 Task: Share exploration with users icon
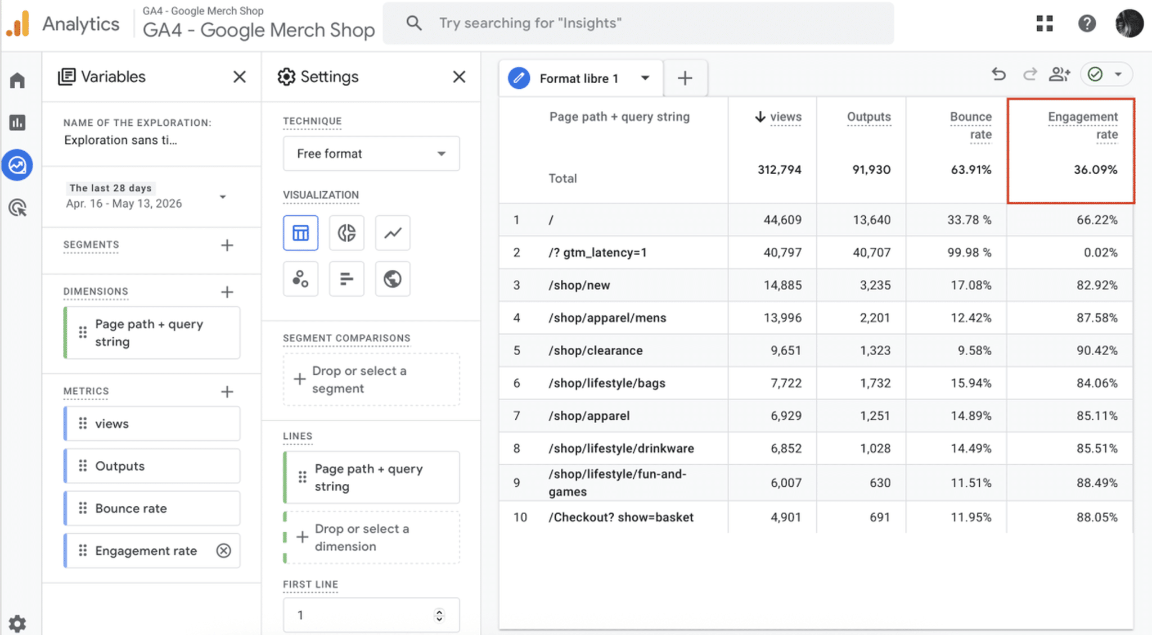pyautogui.click(x=1060, y=74)
